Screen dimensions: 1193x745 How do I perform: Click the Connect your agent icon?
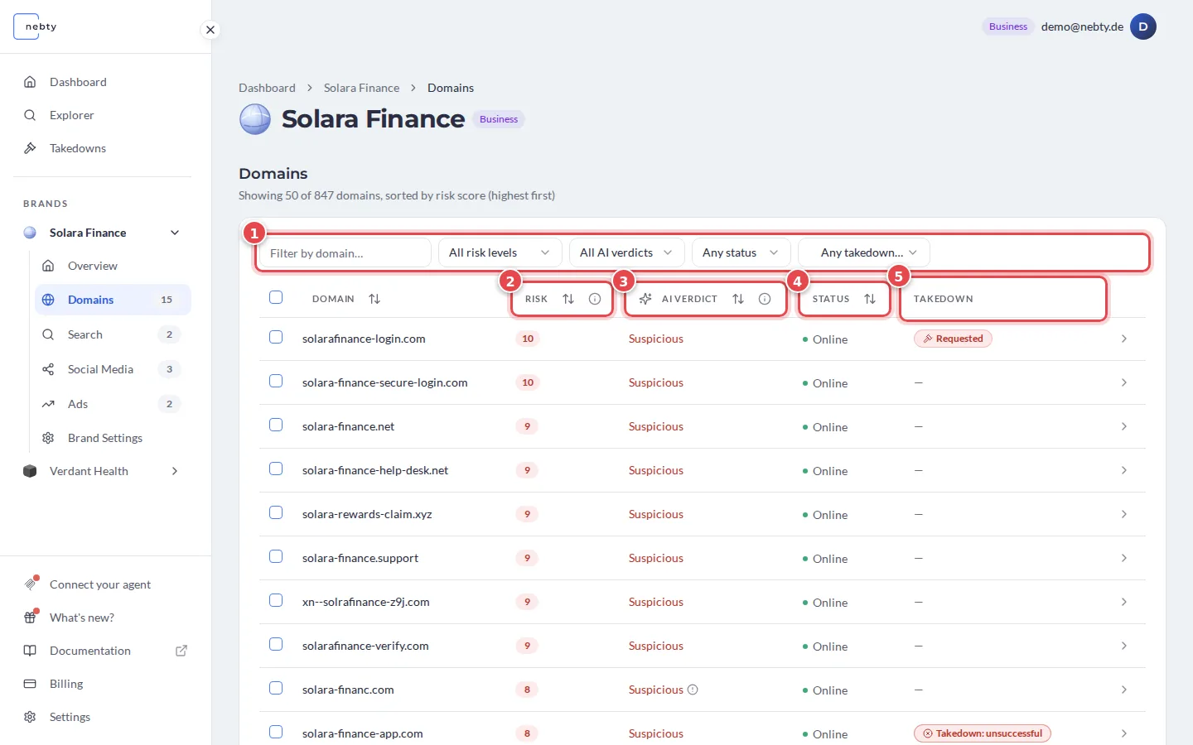point(31,584)
